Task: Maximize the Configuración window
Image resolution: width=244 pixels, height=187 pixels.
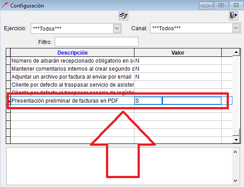Action: 221,5
